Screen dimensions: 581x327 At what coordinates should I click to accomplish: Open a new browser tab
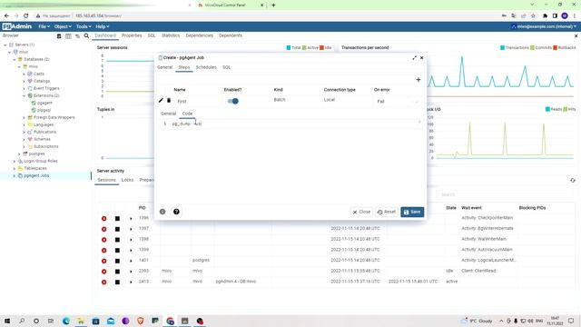pyautogui.click(x=273, y=5)
